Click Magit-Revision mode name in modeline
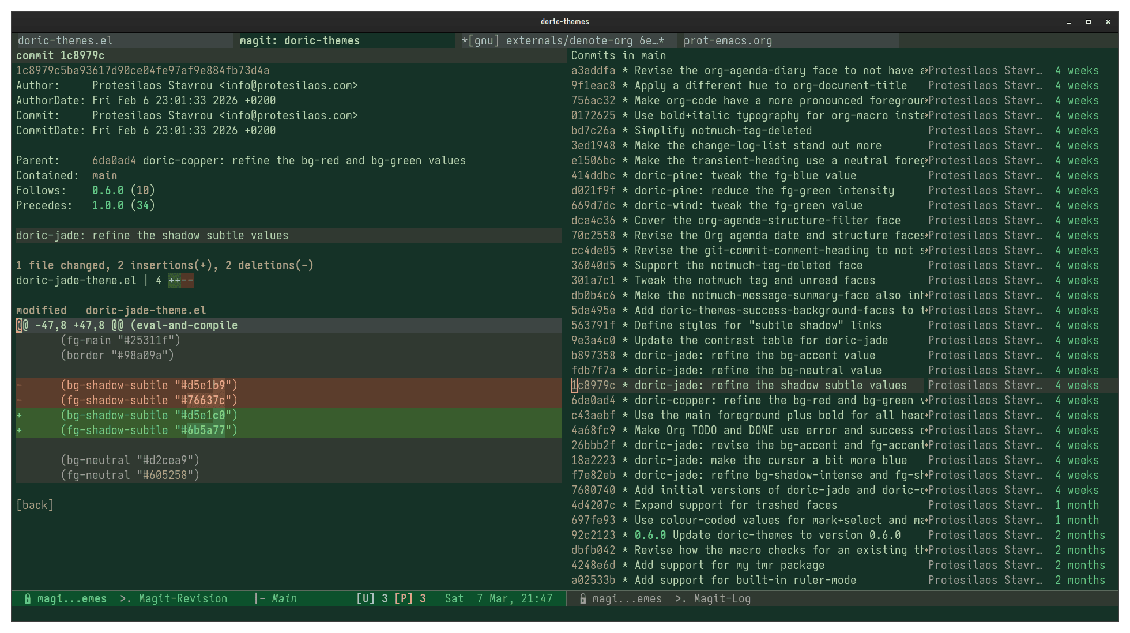 coord(183,598)
